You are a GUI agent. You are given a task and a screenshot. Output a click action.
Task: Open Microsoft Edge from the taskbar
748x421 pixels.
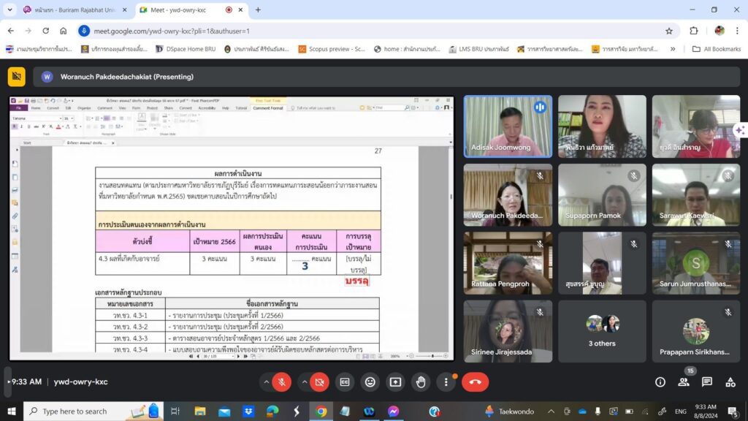[272, 411]
